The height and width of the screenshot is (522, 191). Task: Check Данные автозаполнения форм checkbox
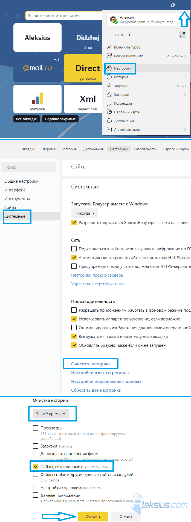coord(36,454)
